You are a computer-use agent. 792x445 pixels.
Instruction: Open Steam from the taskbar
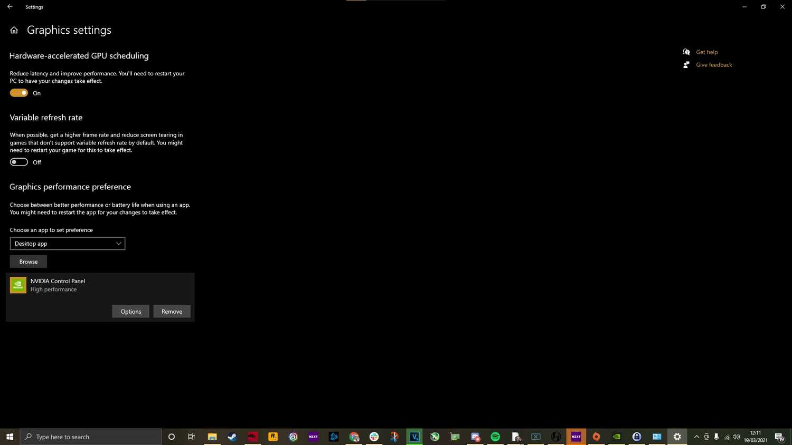(232, 437)
